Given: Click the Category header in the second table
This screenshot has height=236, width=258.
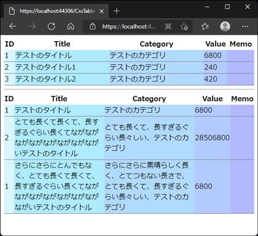Looking at the screenshot, I should [x=149, y=99].
